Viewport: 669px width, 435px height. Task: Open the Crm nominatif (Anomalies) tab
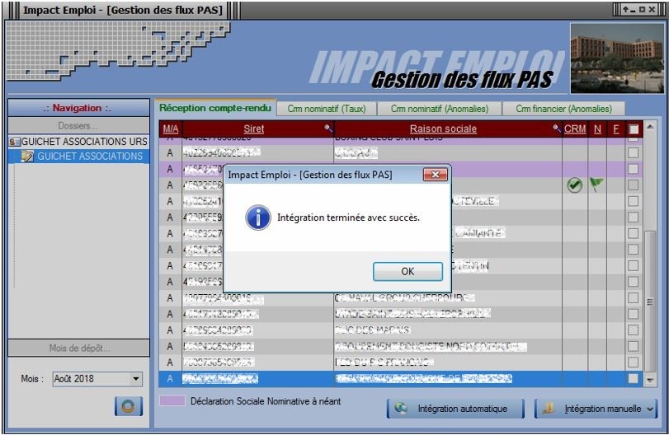click(x=440, y=109)
